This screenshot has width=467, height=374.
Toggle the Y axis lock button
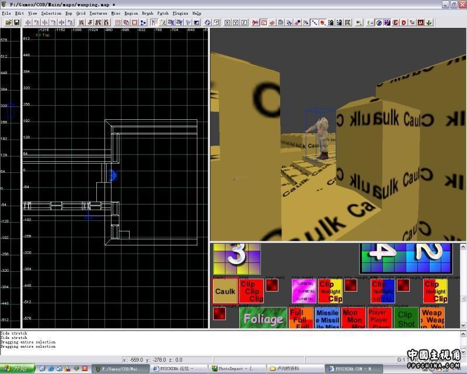(x=236, y=22)
